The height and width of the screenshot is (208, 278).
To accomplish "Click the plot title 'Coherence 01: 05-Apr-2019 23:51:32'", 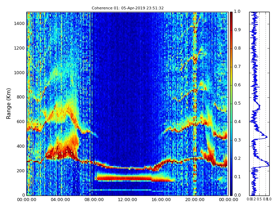I will point(128,8).
